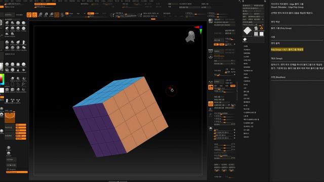Select the grey cylinder tool thumbnail
The width and height of the screenshot is (324, 182).
click(256, 28)
